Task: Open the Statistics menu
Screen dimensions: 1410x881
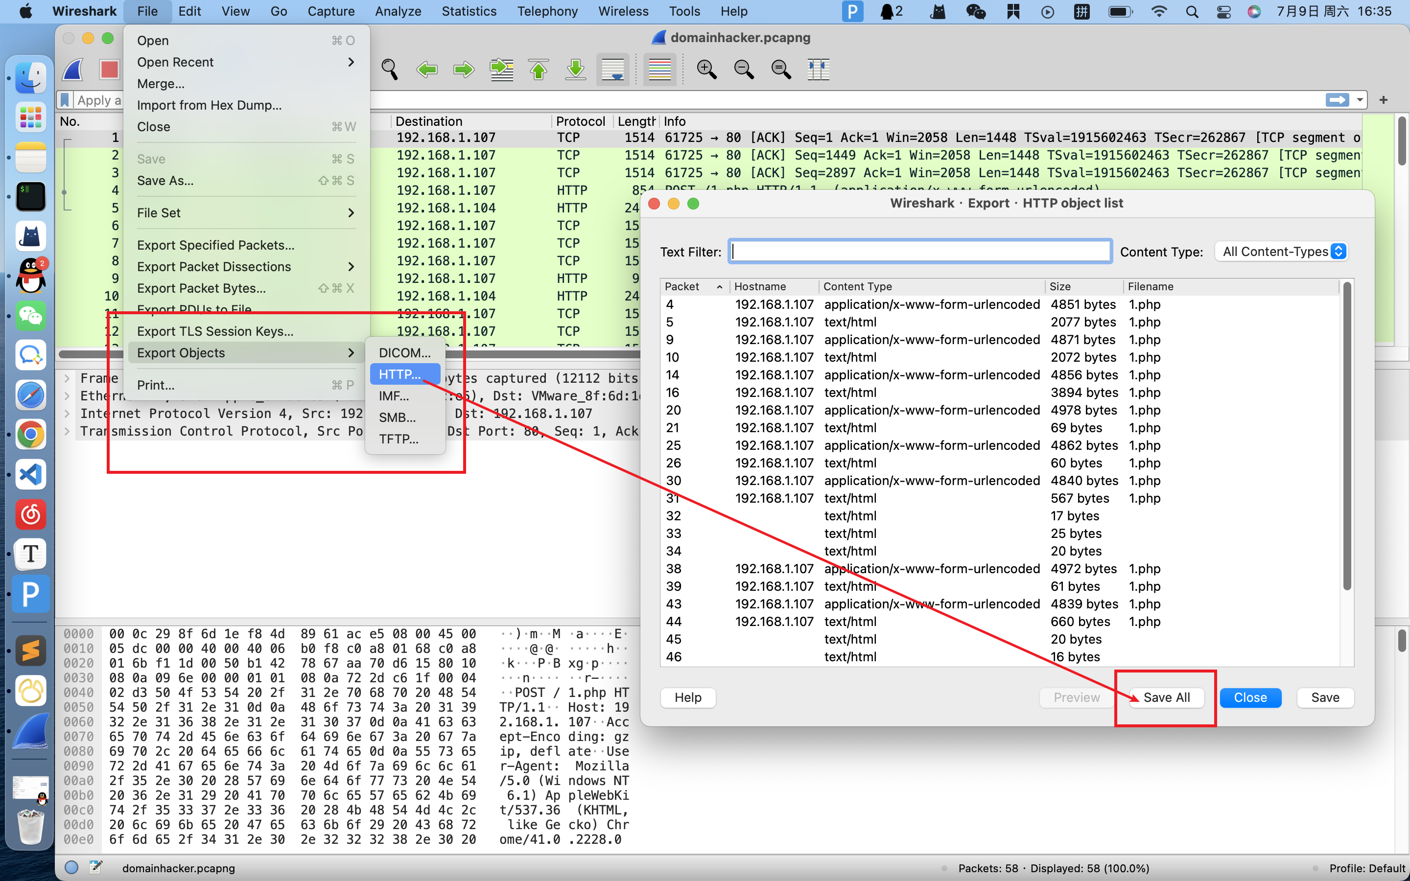Action: pyautogui.click(x=469, y=11)
